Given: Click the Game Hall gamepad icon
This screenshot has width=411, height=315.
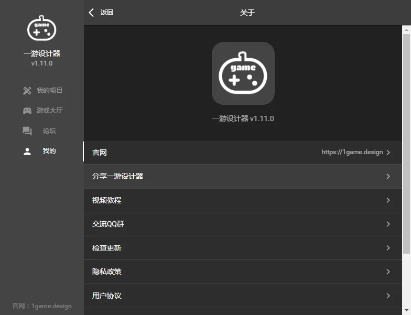Looking at the screenshot, I should [27, 111].
